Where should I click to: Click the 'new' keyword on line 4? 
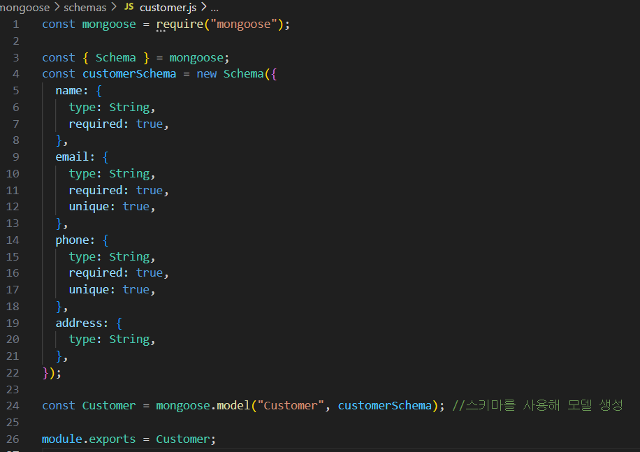click(x=207, y=74)
